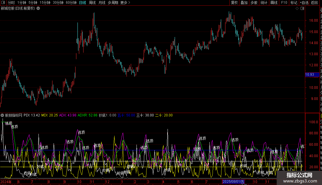Expand the 股朋指标网 indicator settings arrow
Viewport: 322px width, 185px height.
tap(2, 115)
